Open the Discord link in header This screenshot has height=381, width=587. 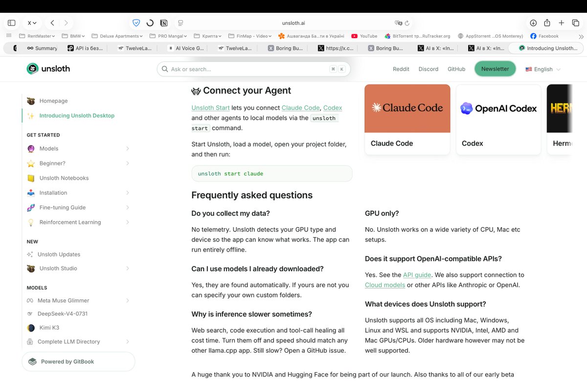coord(429,69)
